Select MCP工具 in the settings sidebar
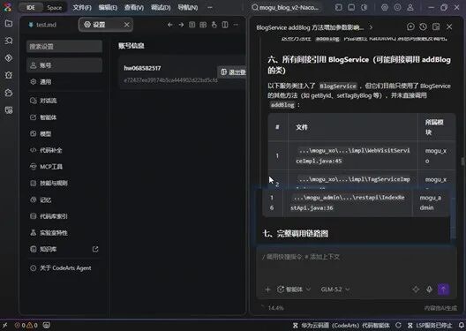 click(64, 167)
